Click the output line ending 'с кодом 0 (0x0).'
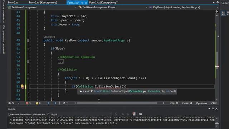229x129 pixels. tap(63, 123)
